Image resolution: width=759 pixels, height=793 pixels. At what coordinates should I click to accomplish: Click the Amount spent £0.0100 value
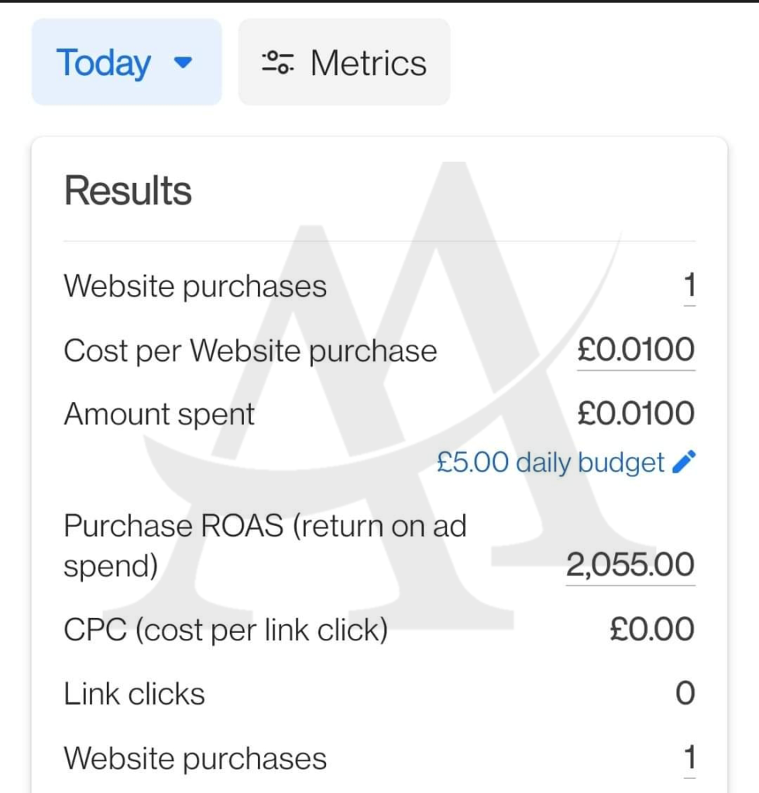point(636,414)
